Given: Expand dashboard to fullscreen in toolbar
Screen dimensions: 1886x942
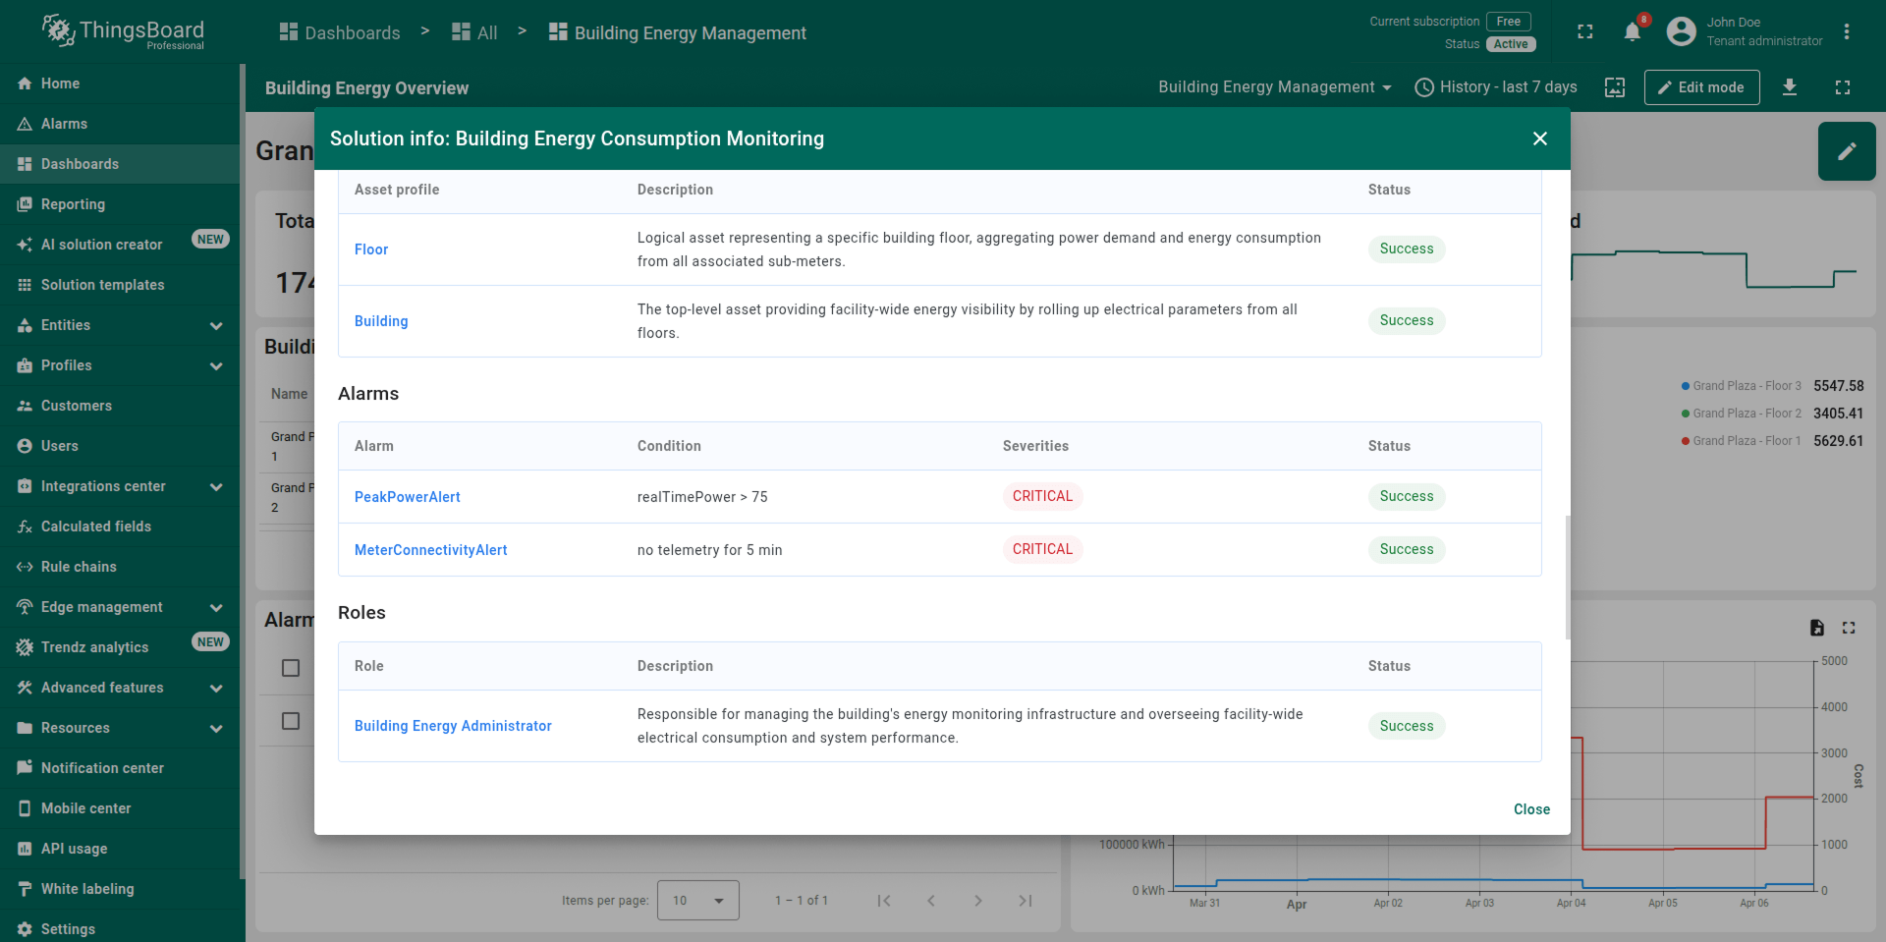Looking at the screenshot, I should coord(1842,87).
